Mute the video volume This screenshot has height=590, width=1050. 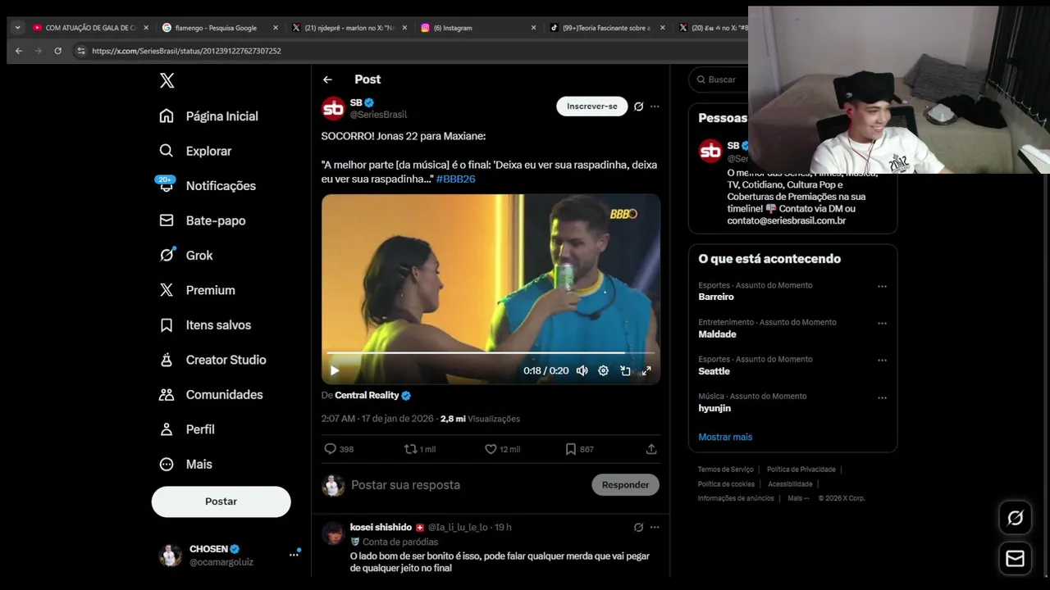pyautogui.click(x=582, y=370)
